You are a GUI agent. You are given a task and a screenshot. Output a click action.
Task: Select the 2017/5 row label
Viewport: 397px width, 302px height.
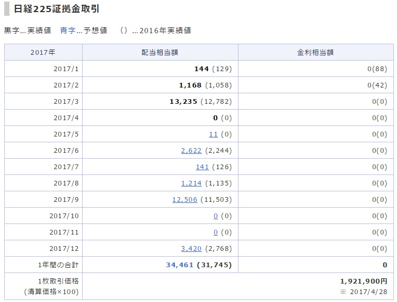[66, 134]
